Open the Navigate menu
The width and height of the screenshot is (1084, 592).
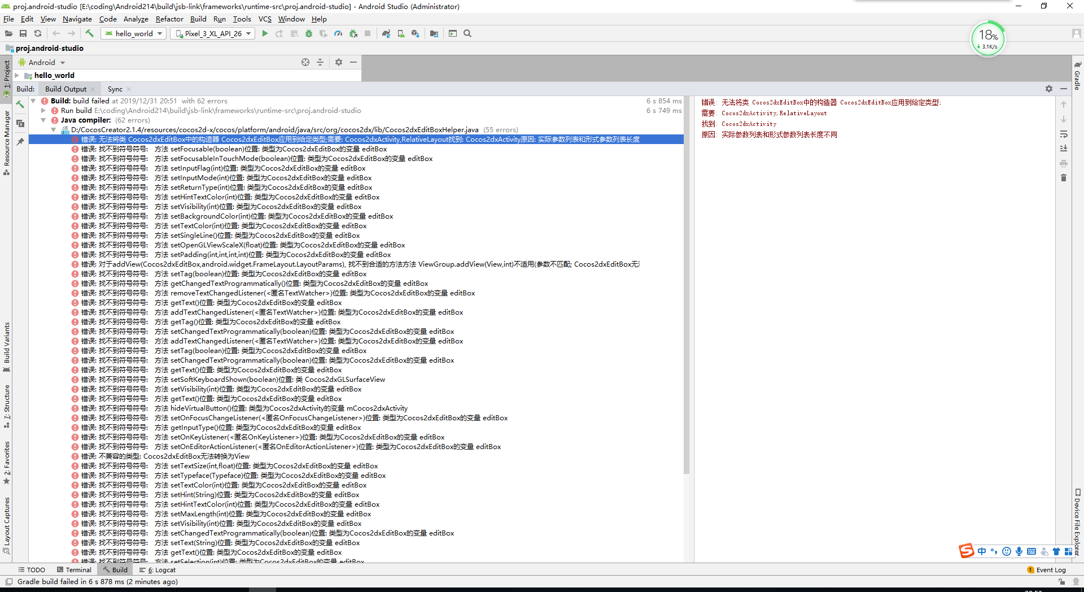[77, 19]
